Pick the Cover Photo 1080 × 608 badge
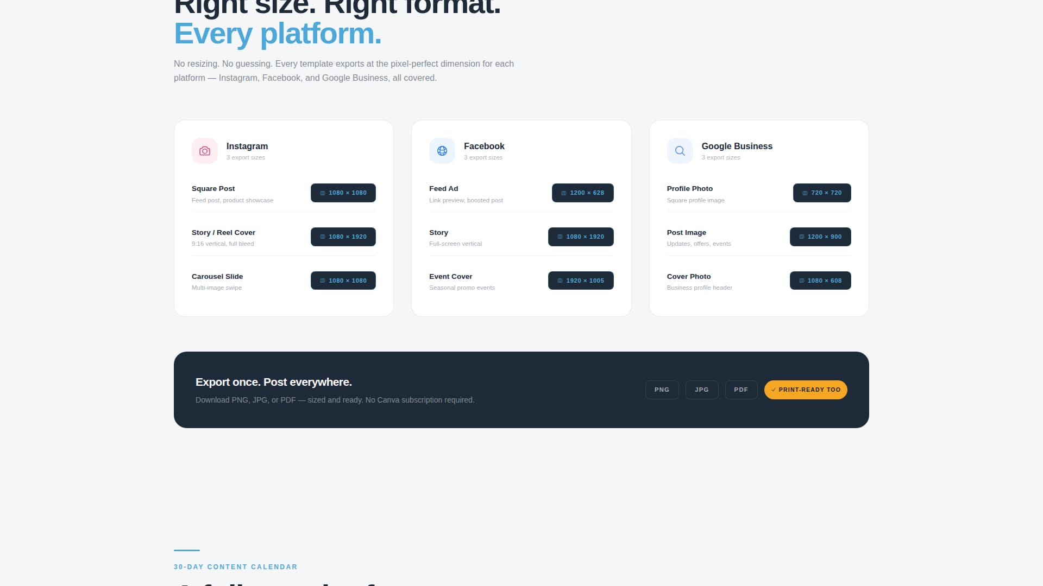 [820, 281]
